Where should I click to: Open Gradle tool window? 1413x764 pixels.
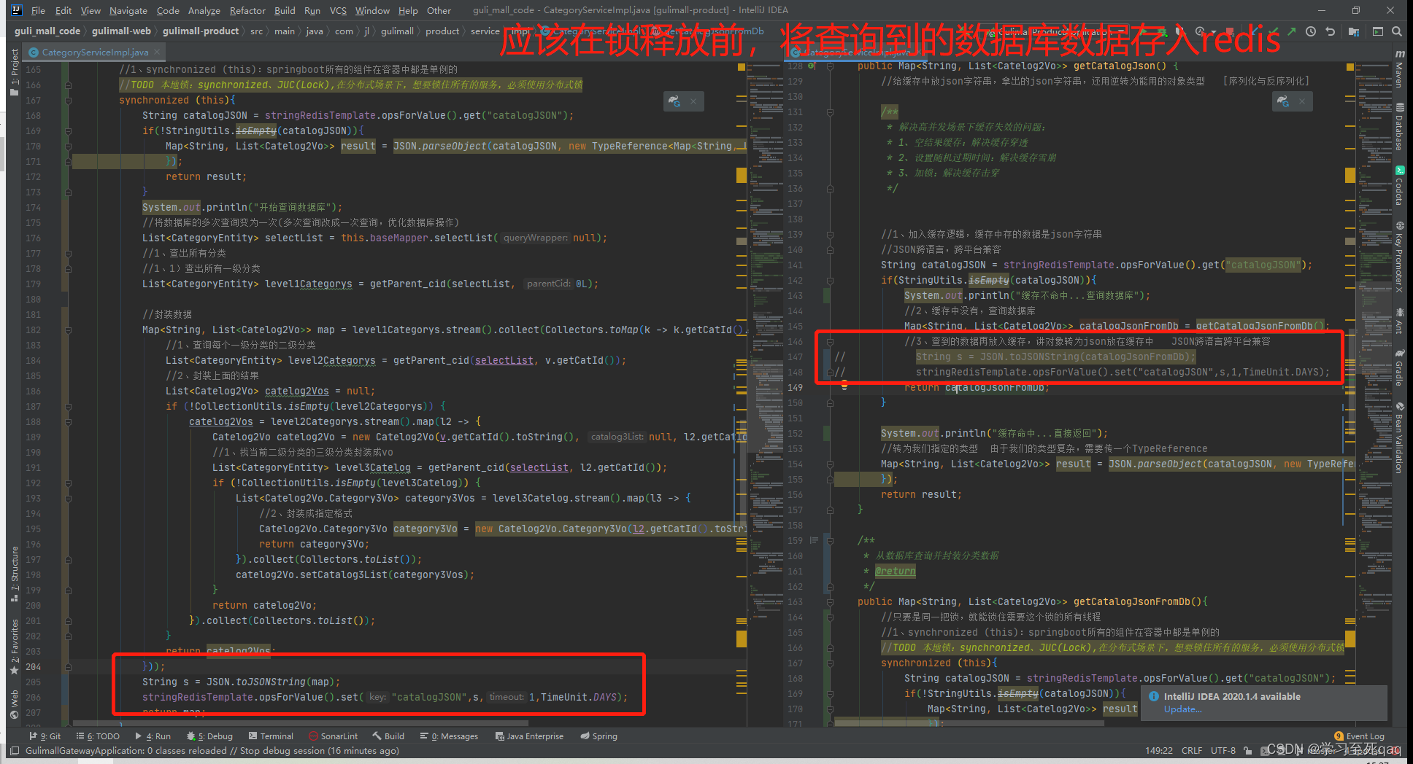pyautogui.click(x=1399, y=367)
